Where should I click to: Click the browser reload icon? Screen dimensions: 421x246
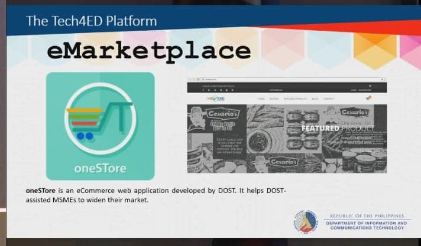[198, 78]
